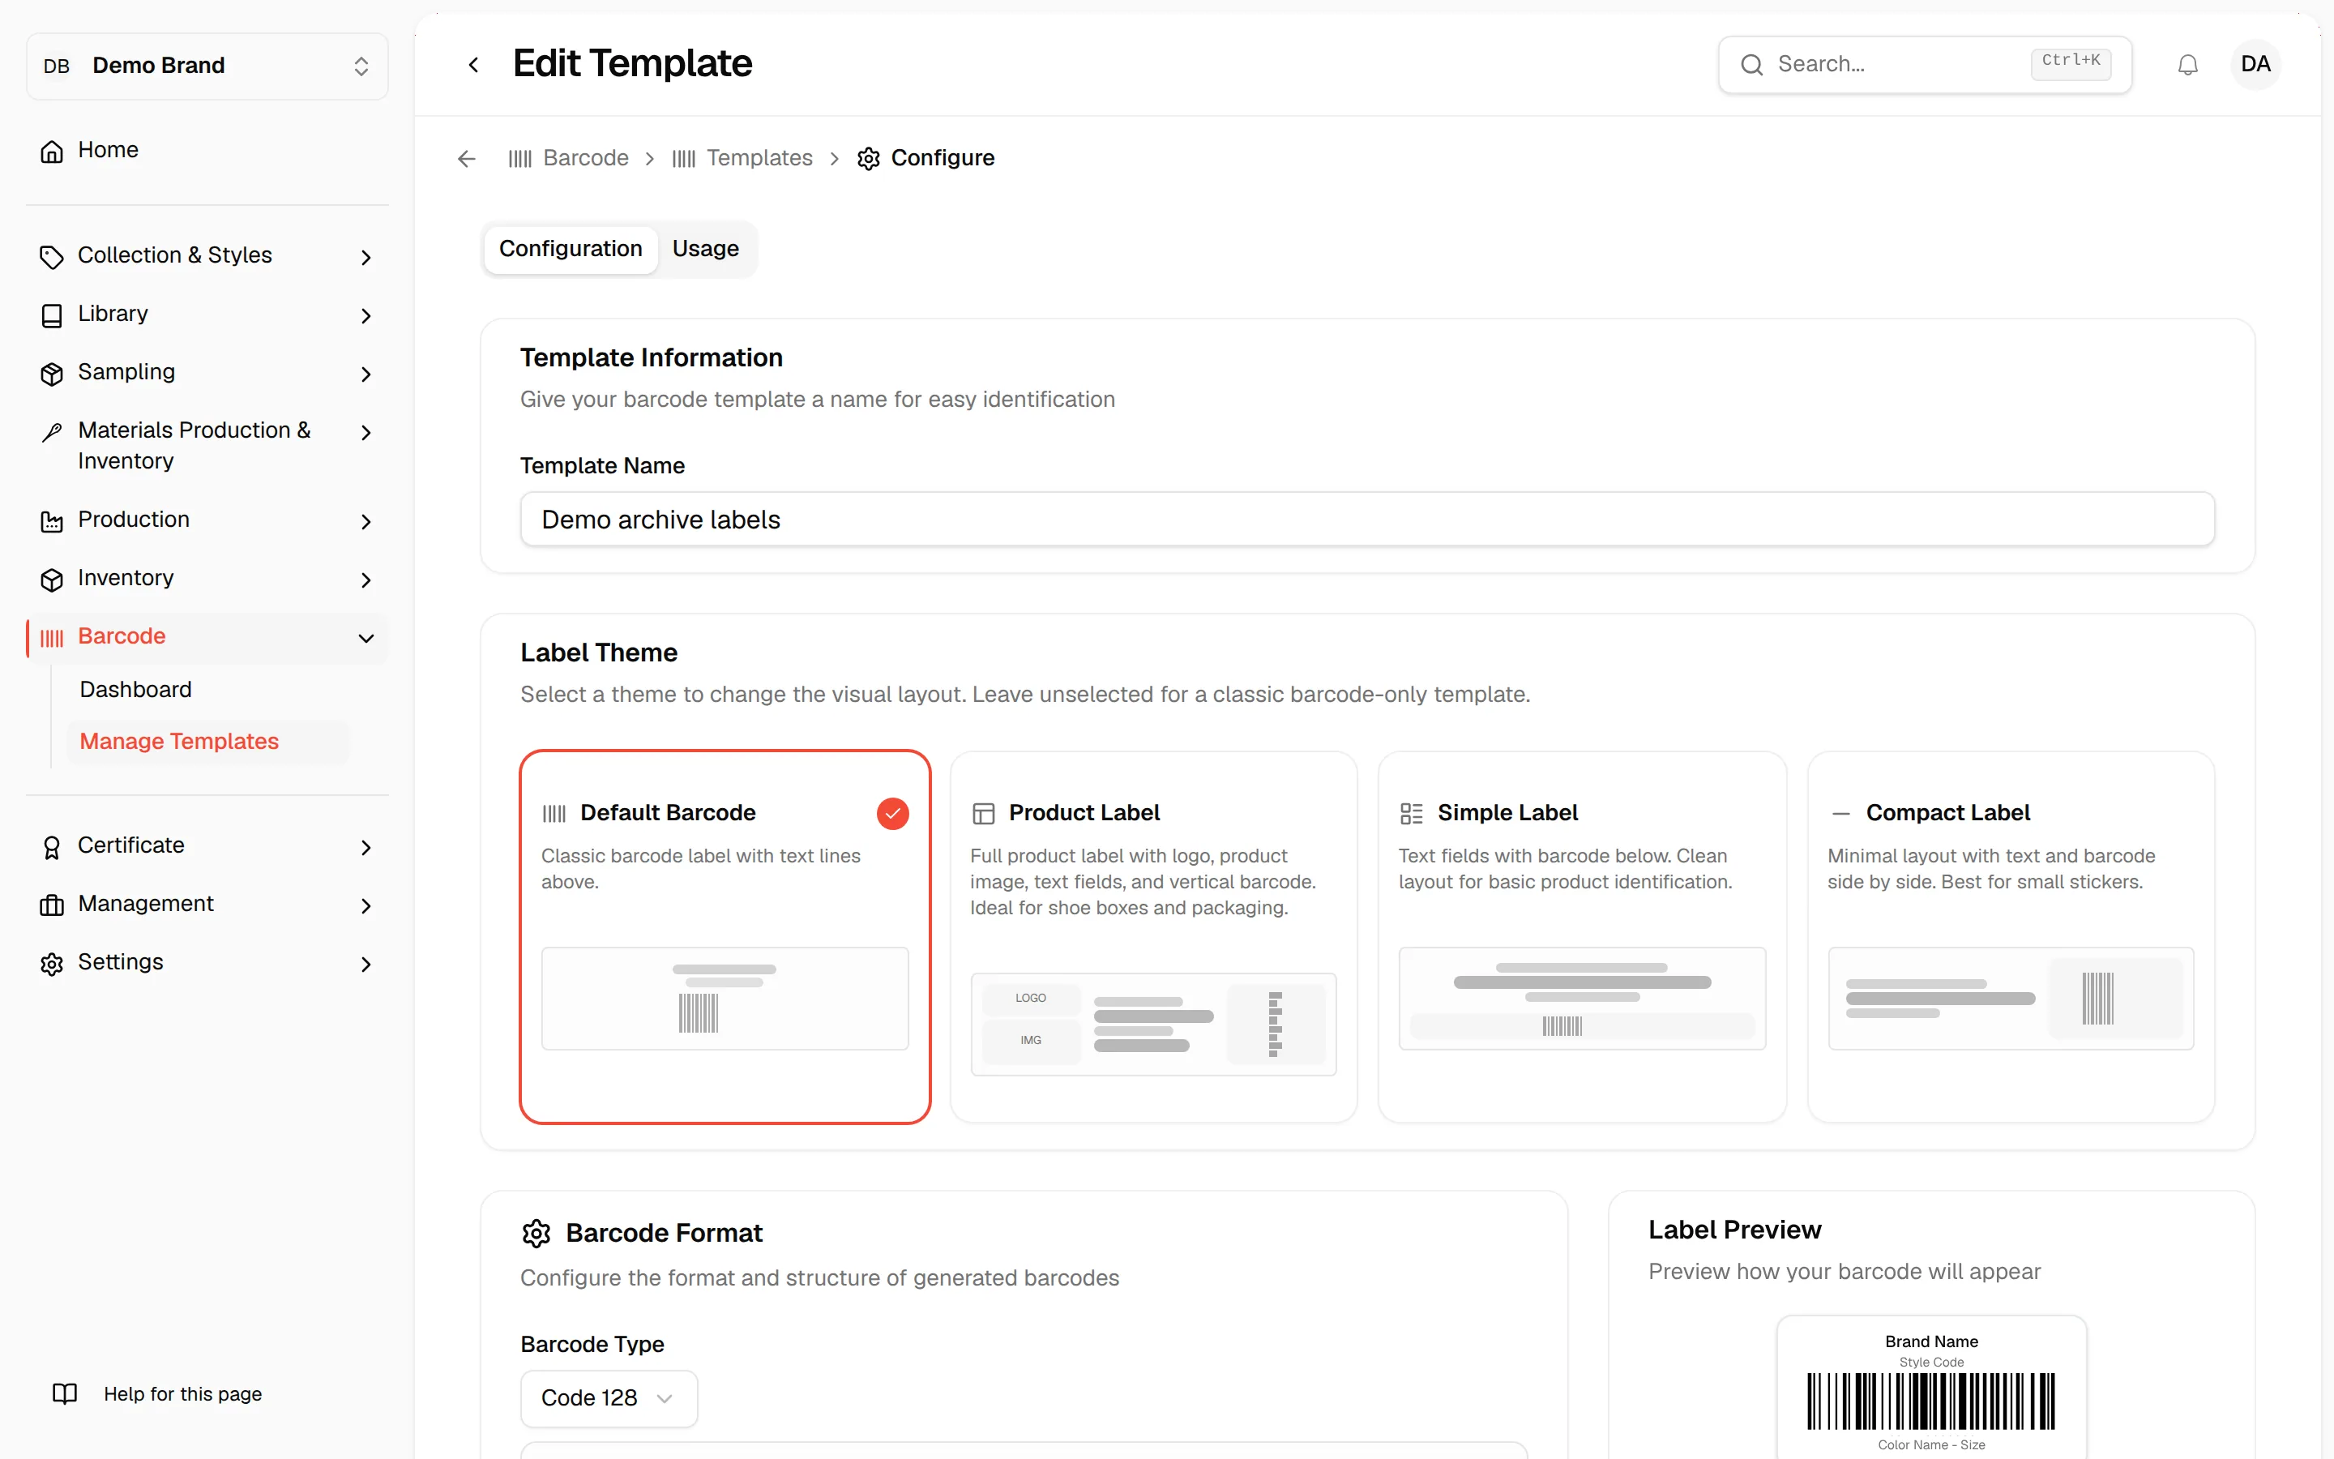Screen dimensions: 2334x1459
Task: Switch to the Usage tab
Action: (x=705, y=249)
